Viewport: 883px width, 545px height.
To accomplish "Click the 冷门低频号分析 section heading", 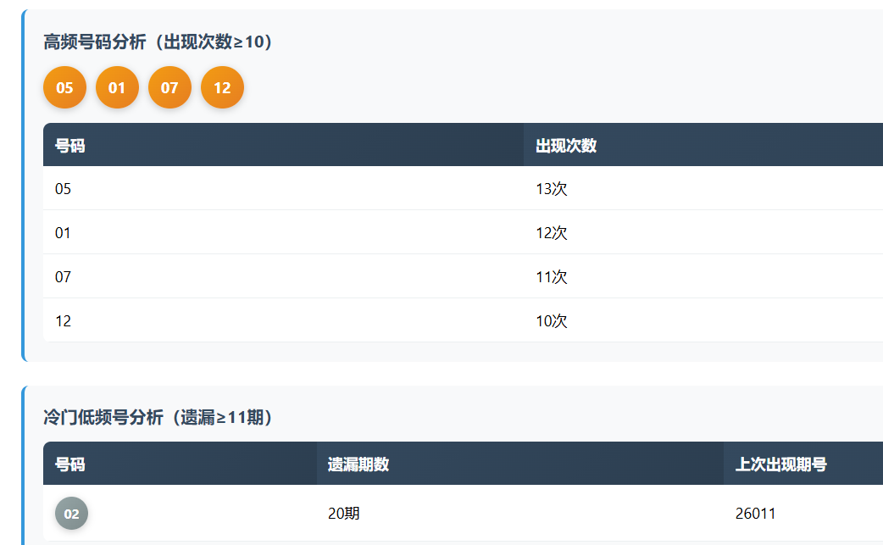I will pos(158,417).
